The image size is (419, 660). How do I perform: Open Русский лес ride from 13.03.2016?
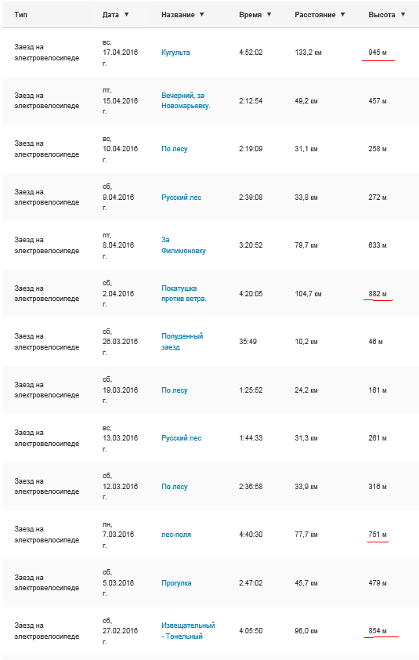point(182,438)
